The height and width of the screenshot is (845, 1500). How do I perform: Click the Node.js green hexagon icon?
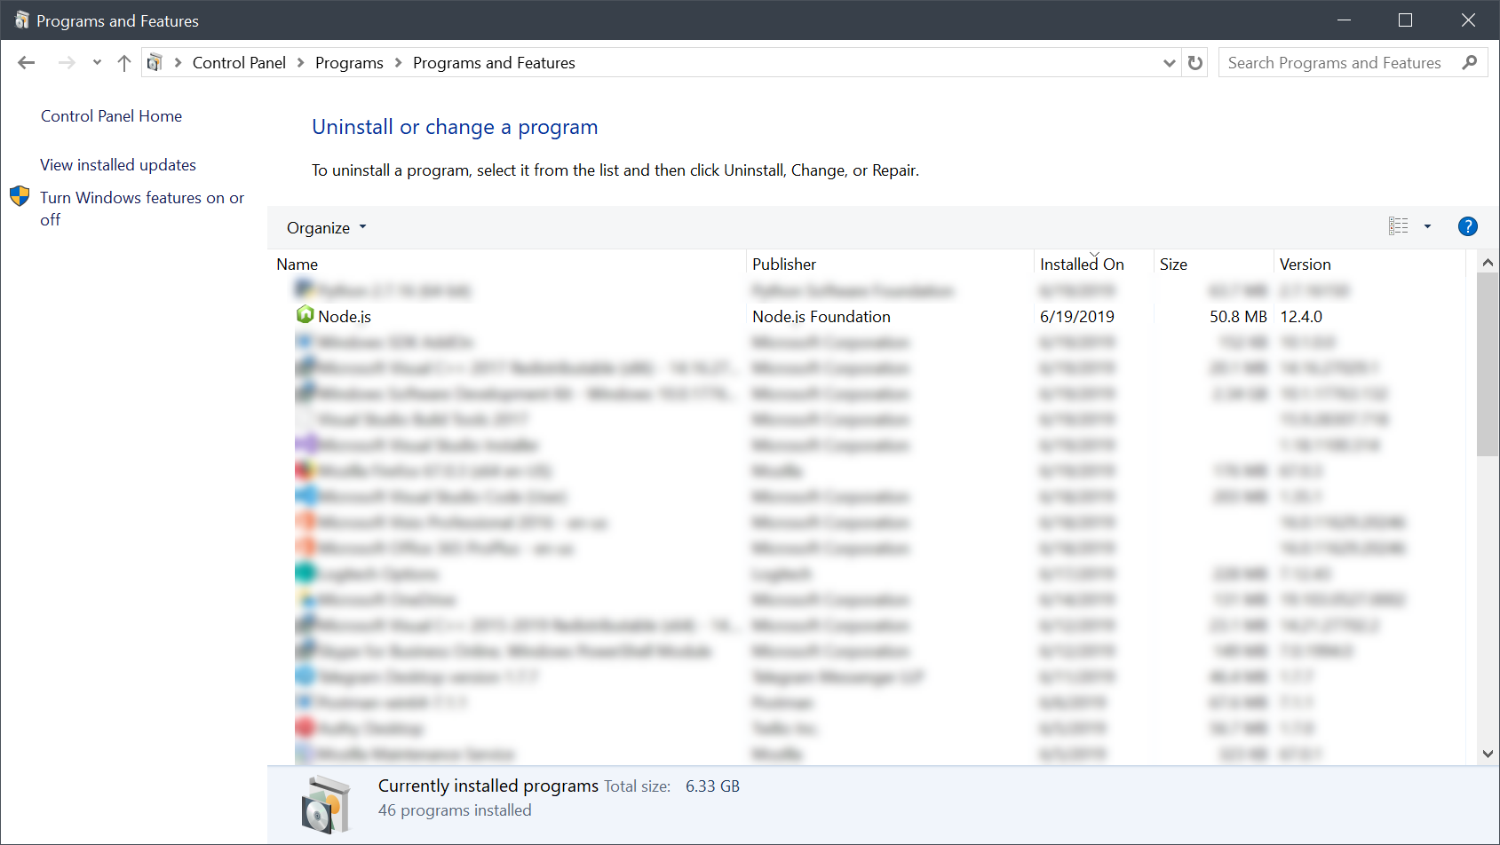pos(305,314)
